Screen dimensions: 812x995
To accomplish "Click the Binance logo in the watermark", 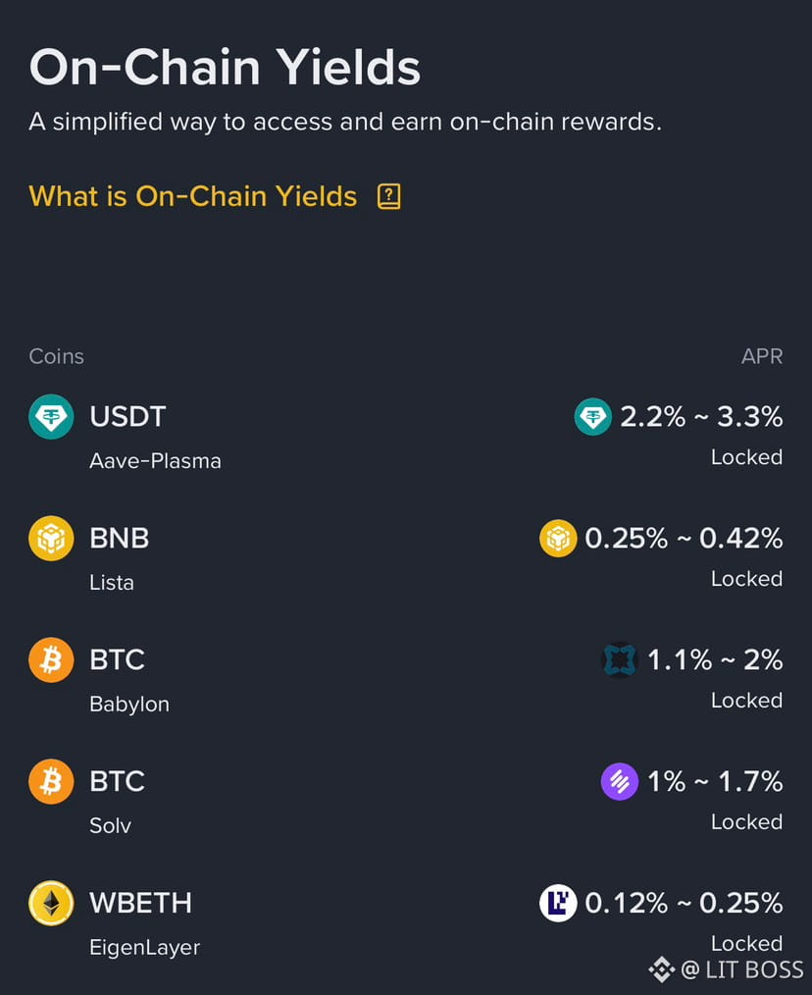I will pyautogui.click(x=661, y=969).
